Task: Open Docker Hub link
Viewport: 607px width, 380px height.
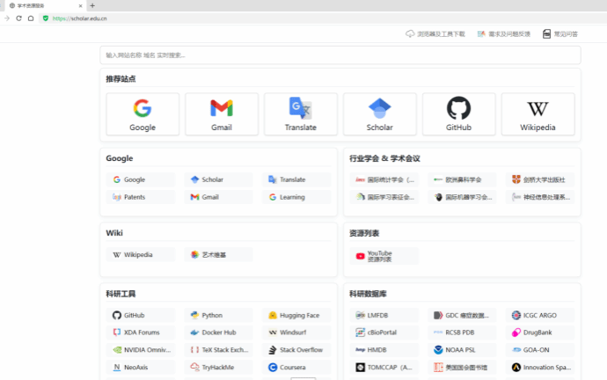Action: pyautogui.click(x=218, y=332)
